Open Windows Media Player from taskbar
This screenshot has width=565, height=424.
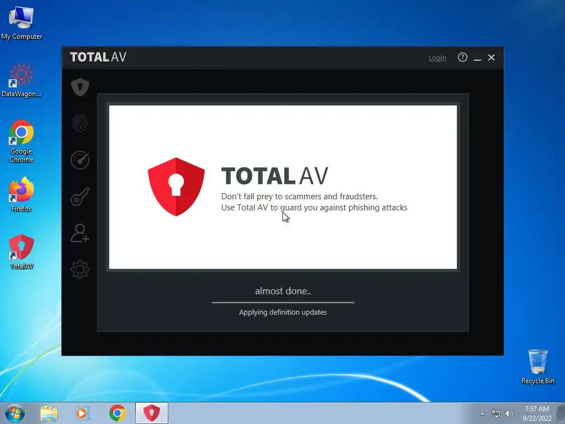click(82, 414)
